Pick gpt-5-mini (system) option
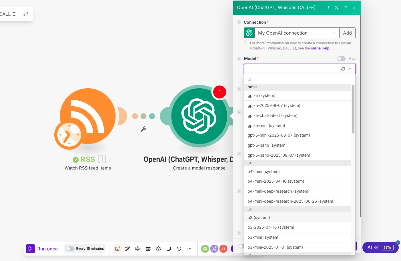This screenshot has width=401, height=261. click(x=298, y=125)
